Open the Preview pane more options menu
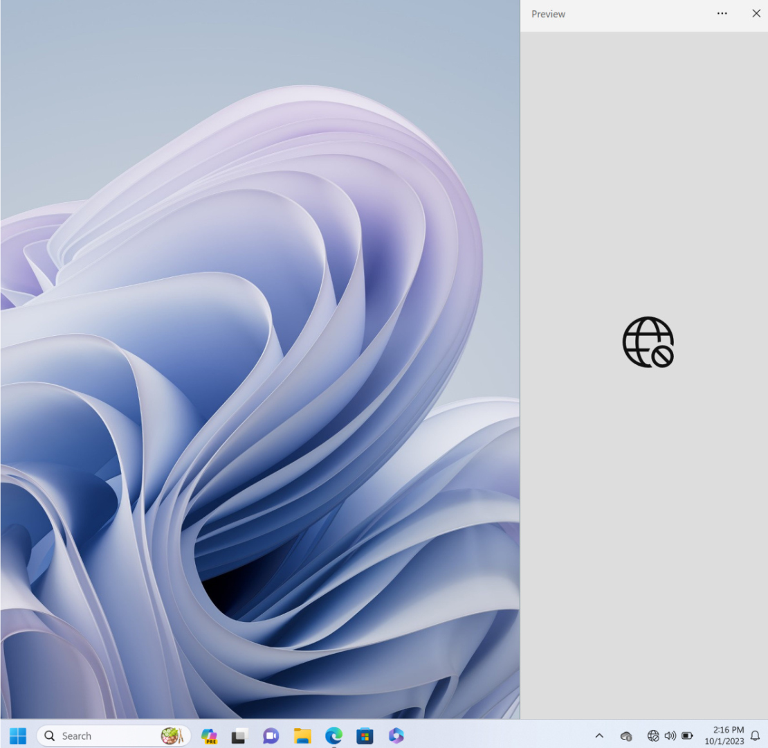Viewport: 768px width, 748px height. 722,14
